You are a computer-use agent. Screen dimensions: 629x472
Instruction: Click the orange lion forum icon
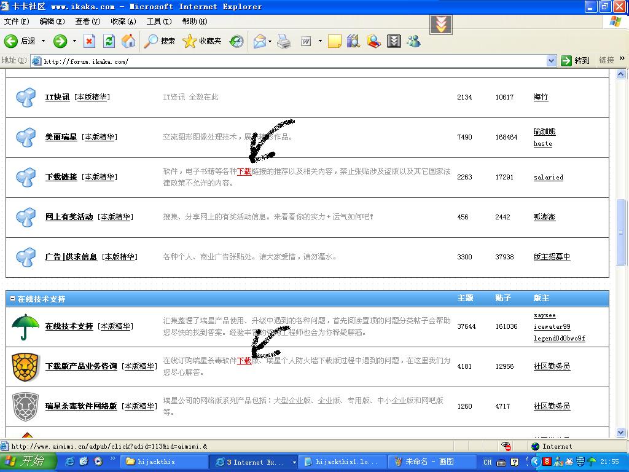(x=25, y=367)
